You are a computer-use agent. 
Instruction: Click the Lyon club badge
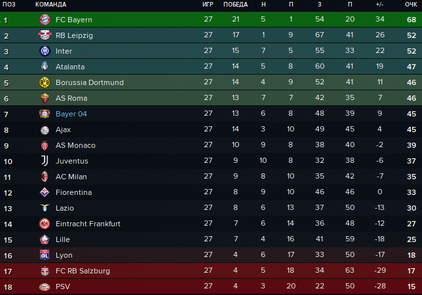(x=45, y=255)
